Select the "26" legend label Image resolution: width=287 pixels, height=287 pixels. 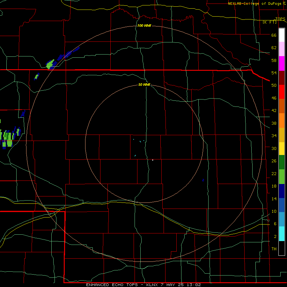pyautogui.click(x=274, y=161)
